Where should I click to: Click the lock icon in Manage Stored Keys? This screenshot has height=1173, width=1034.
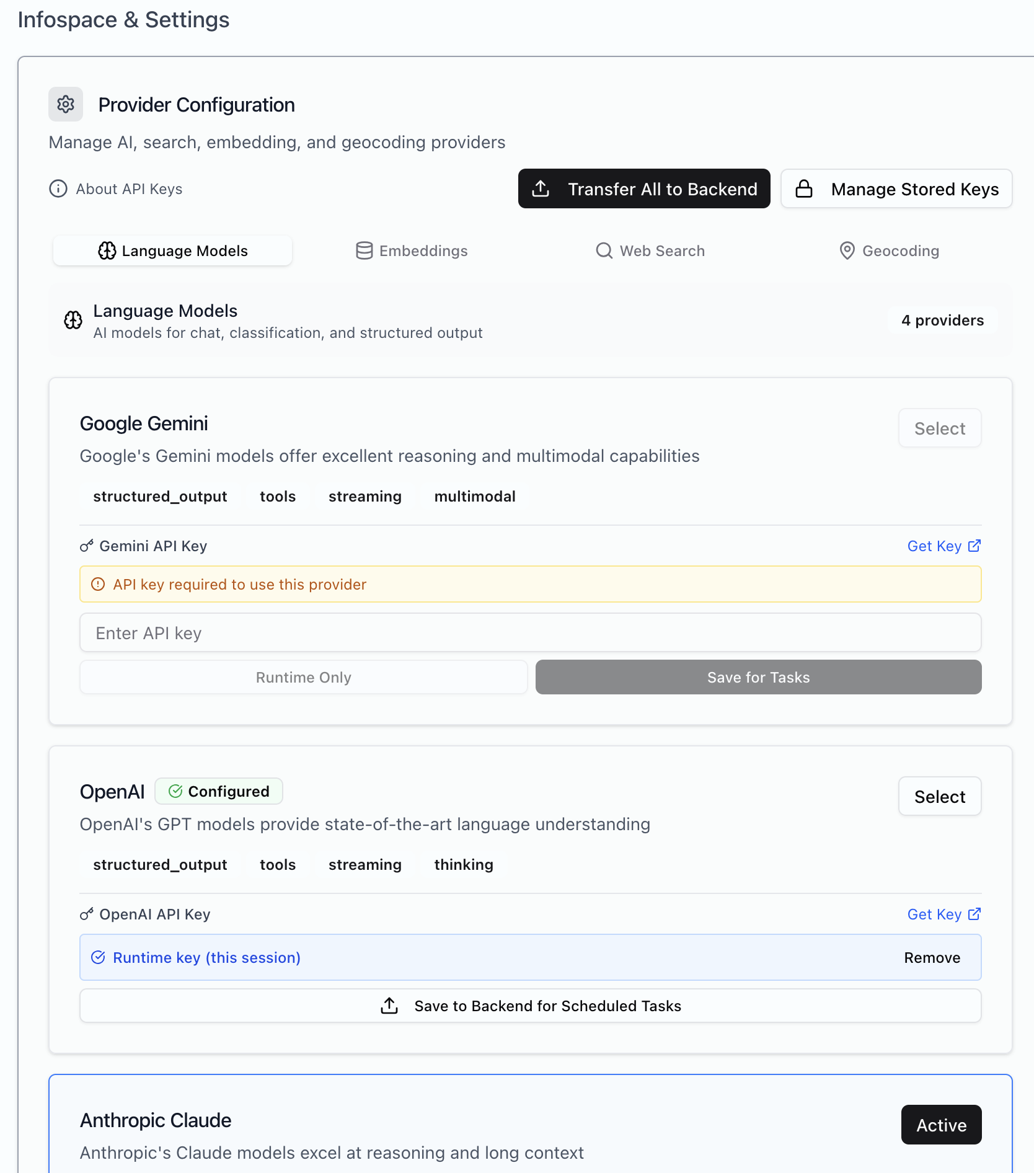[x=804, y=188]
